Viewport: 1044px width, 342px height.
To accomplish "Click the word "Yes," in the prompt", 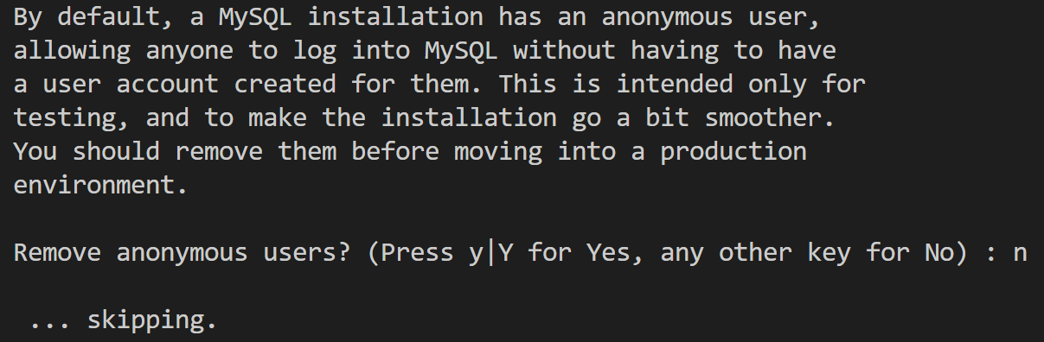I will (616, 253).
